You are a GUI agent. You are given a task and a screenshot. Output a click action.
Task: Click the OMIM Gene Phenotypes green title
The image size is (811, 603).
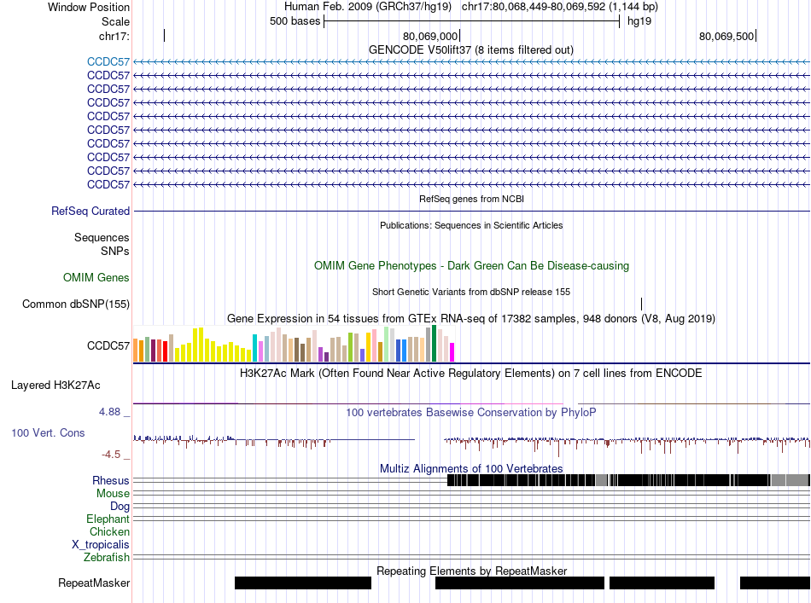(x=471, y=265)
